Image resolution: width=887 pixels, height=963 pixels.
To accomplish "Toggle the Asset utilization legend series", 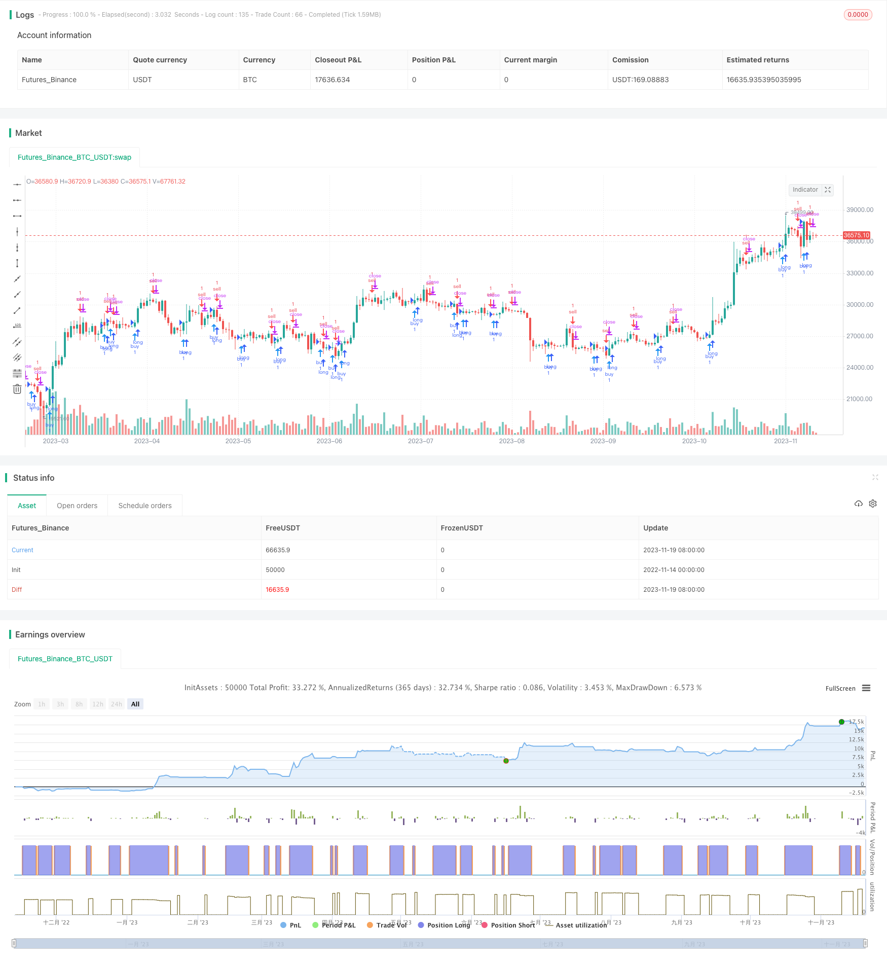I will tap(576, 925).
